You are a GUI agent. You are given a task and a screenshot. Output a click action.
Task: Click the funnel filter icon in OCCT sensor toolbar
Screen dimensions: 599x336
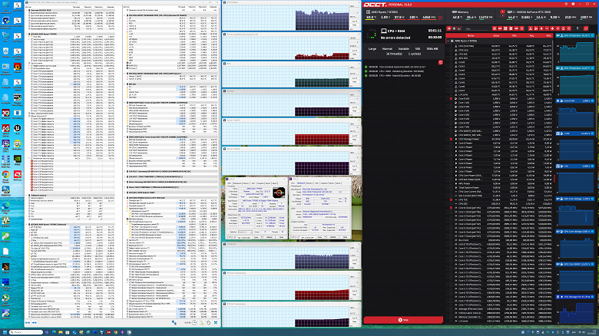(578, 28)
